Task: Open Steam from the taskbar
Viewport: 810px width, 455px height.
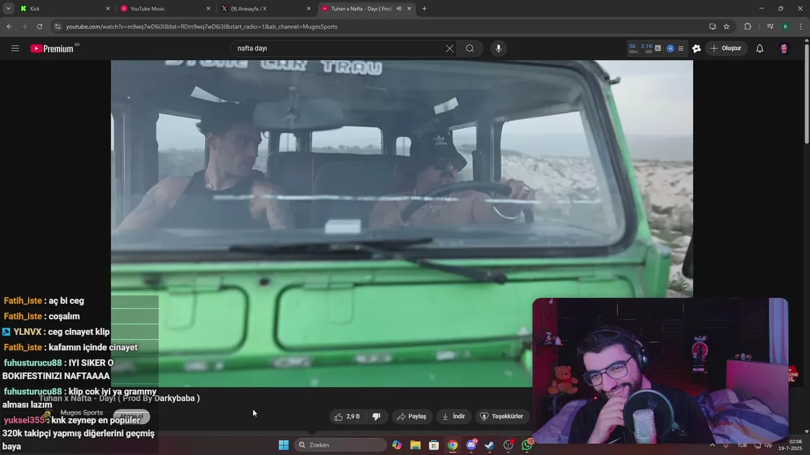Action: click(x=490, y=445)
